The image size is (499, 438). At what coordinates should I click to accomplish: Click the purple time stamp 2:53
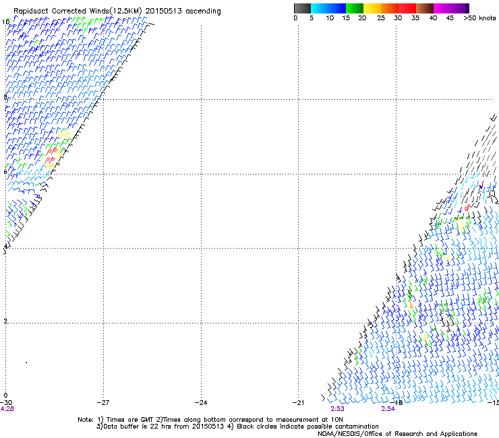[337, 409]
